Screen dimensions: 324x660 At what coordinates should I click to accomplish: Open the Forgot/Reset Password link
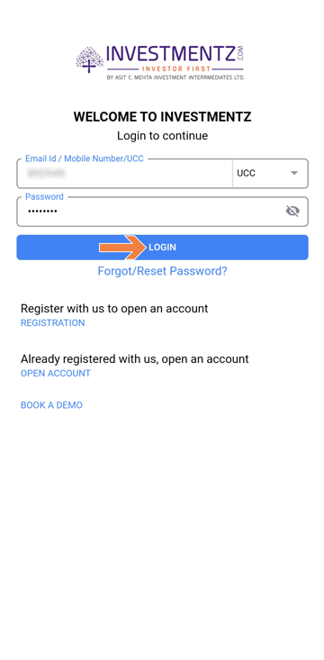[x=162, y=271]
